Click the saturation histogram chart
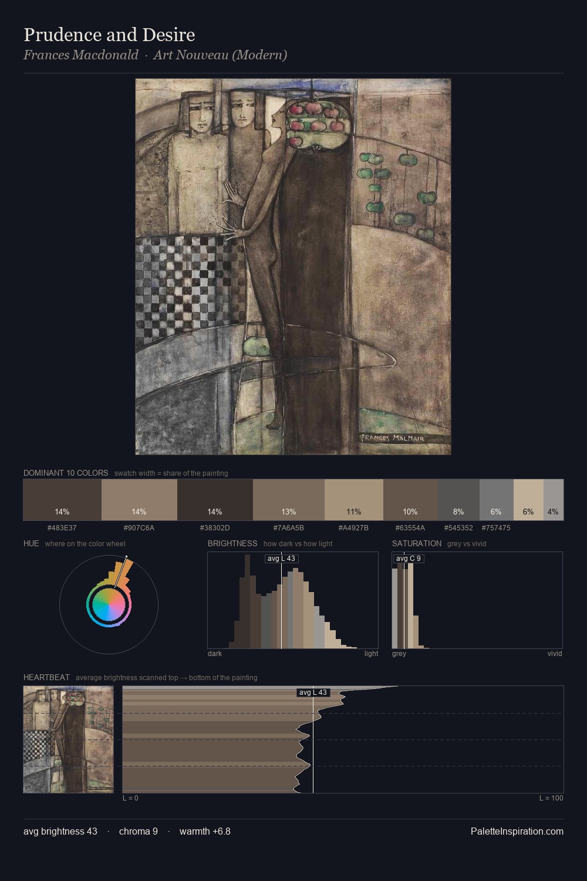The height and width of the screenshot is (881, 587). pyautogui.click(x=477, y=600)
